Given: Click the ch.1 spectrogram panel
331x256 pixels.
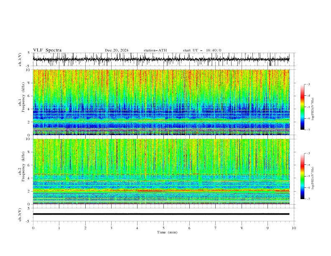Looking at the screenshot, I should point(161,102).
